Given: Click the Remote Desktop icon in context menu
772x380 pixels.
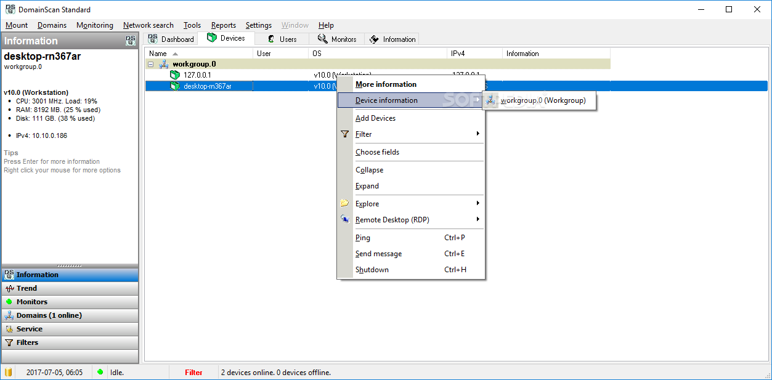Looking at the screenshot, I should [344, 219].
